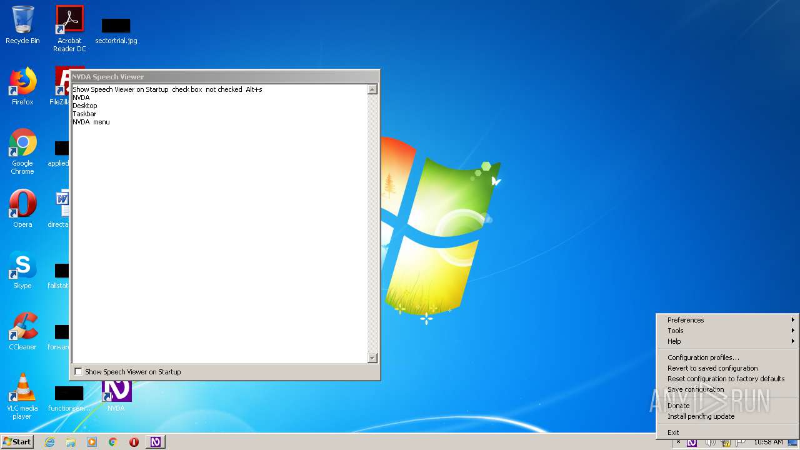Click the 'NVDA menu' line in Speech Viewer
The height and width of the screenshot is (450, 800).
coord(91,122)
